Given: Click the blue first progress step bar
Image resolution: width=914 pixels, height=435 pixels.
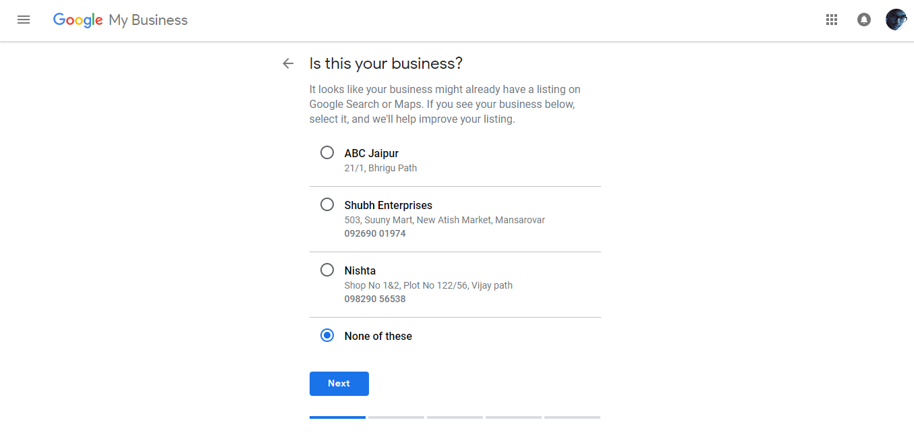Looking at the screenshot, I should tap(337, 417).
